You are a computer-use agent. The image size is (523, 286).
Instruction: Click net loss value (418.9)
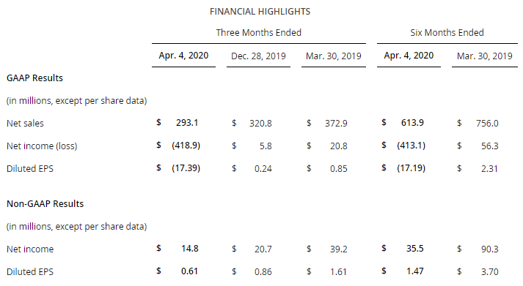[186, 146]
